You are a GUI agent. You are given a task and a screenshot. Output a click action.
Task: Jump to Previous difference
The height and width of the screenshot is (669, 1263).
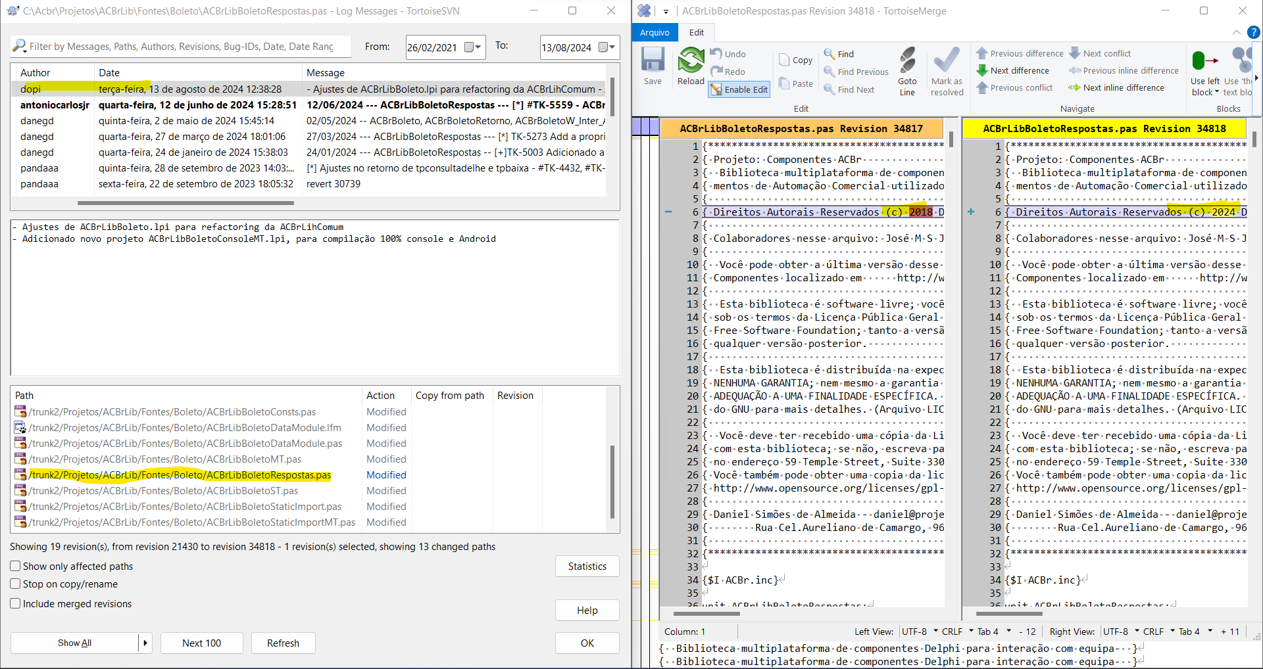1020,53
